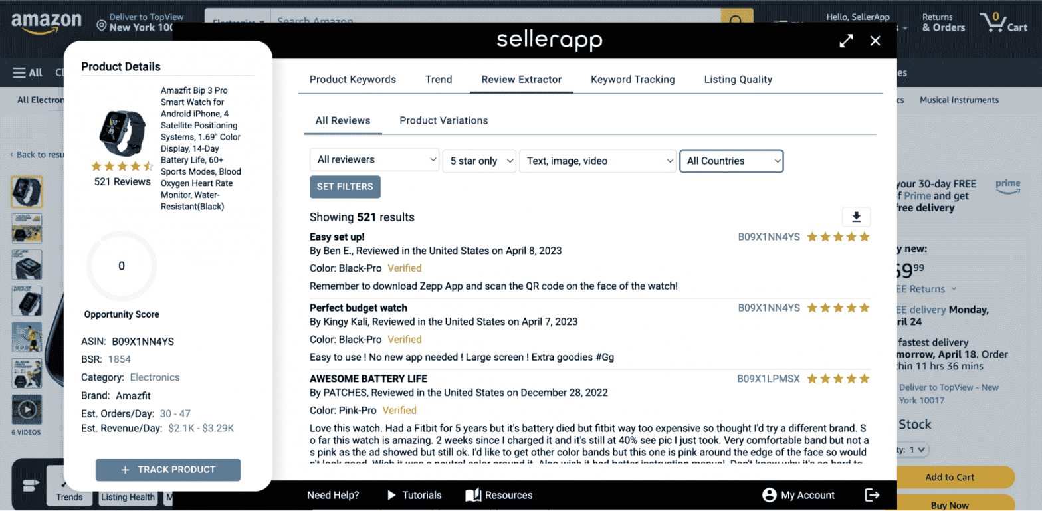
Task: Click the SET FILTERS button
Action: click(345, 187)
